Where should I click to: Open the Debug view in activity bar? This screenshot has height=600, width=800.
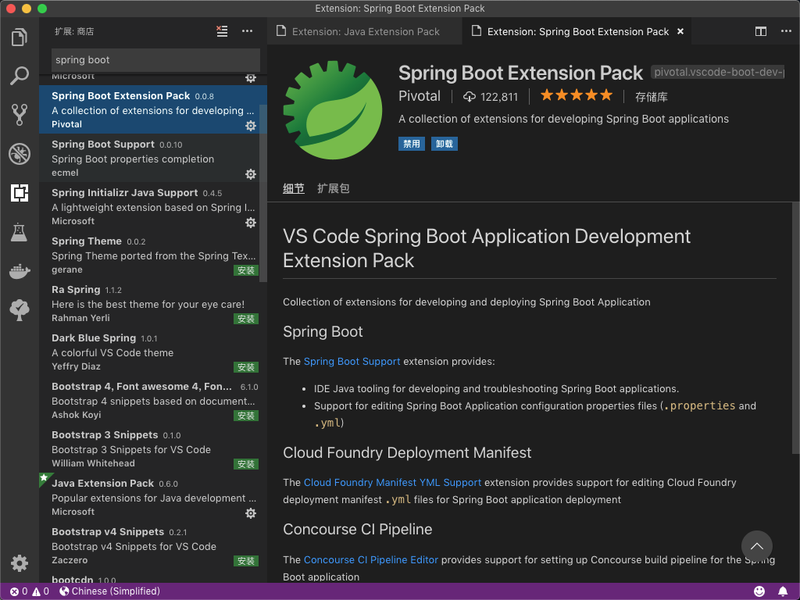20,154
